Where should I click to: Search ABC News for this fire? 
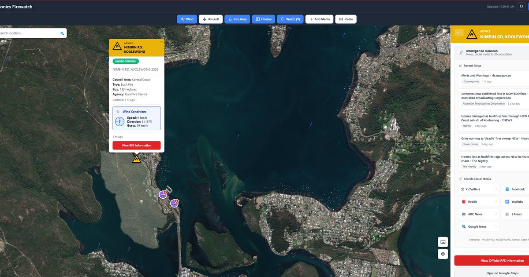click(x=479, y=214)
